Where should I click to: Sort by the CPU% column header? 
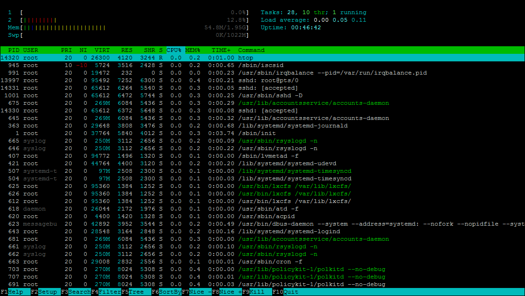[x=174, y=50]
